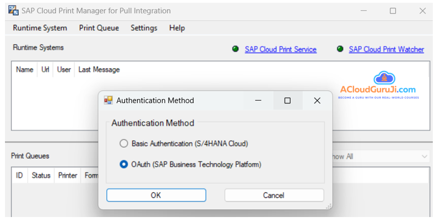This screenshot has width=435, height=222.
Task: Select OAuth (SAP Business Technology Platform) option
Action: 124,164
